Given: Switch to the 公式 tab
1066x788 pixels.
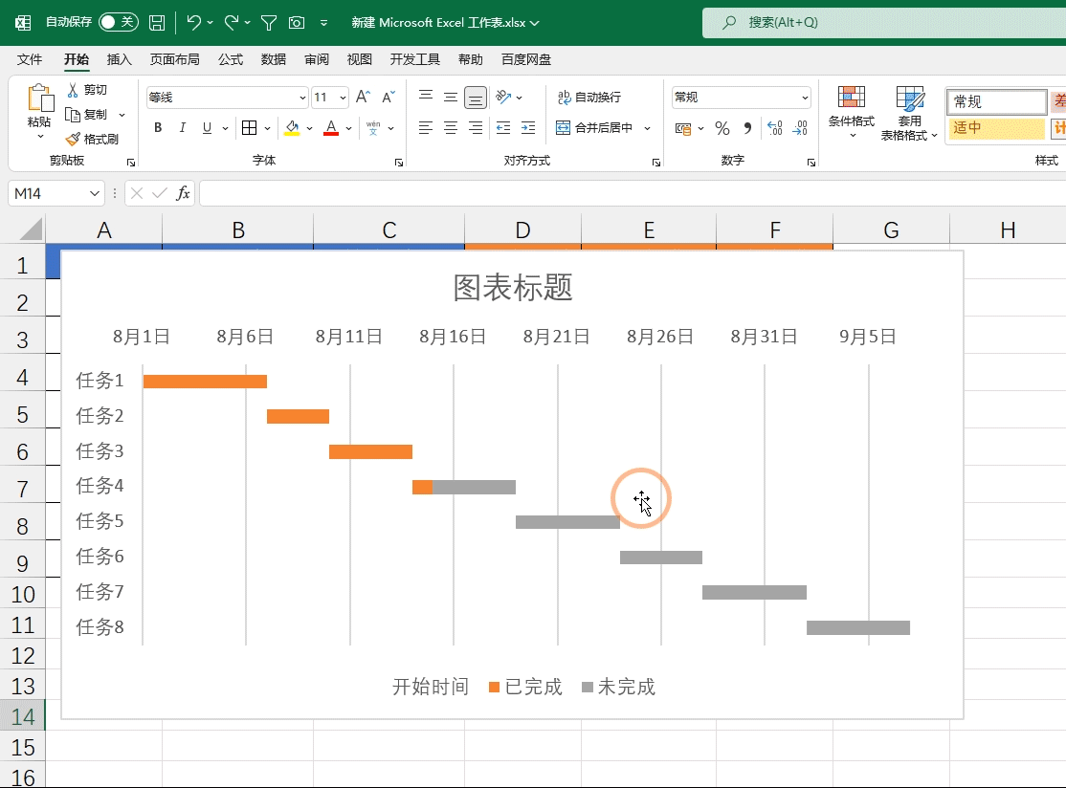Looking at the screenshot, I should click(x=231, y=60).
